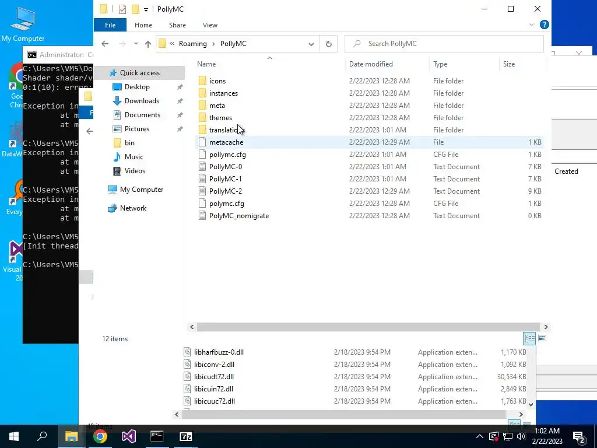The width and height of the screenshot is (597, 448).
Task: Open the Home ribbon tab
Action: click(x=143, y=25)
